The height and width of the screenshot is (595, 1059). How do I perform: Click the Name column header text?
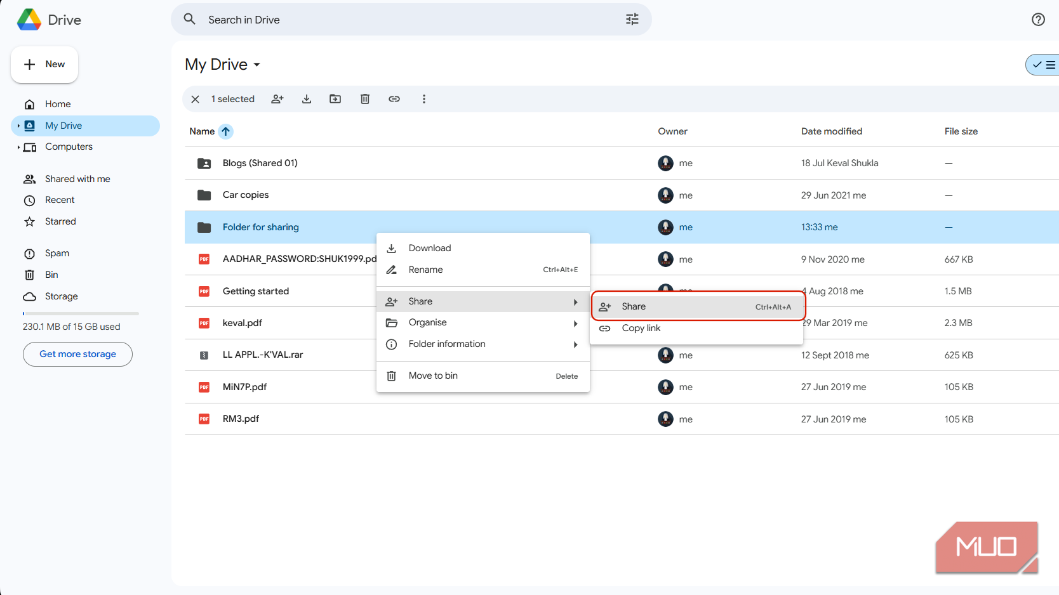202,131
